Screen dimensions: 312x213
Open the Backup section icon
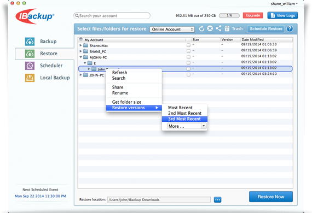pyautogui.click(x=30, y=42)
